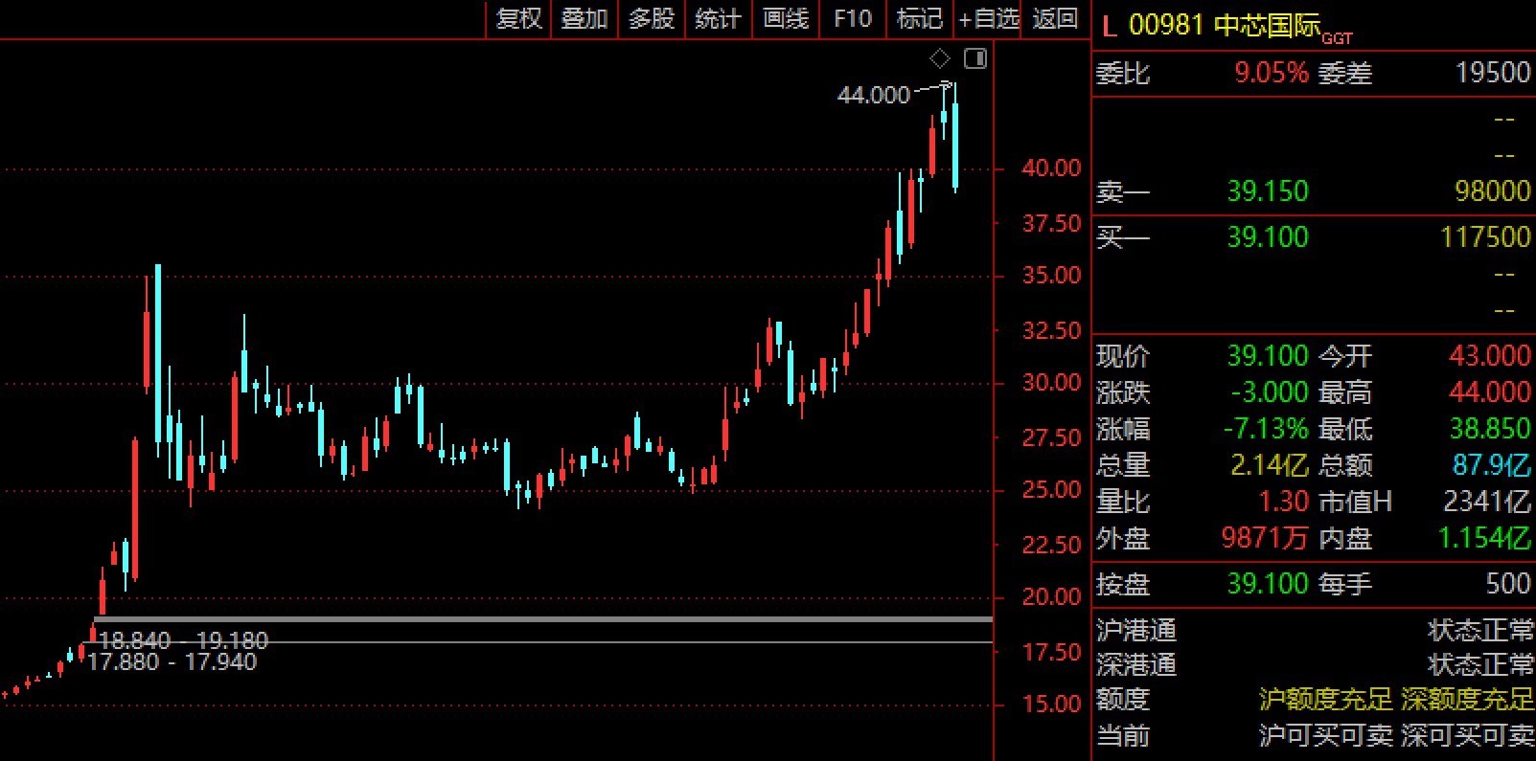
Task: Open the 标记 mark menu
Action: coord(919,19)
